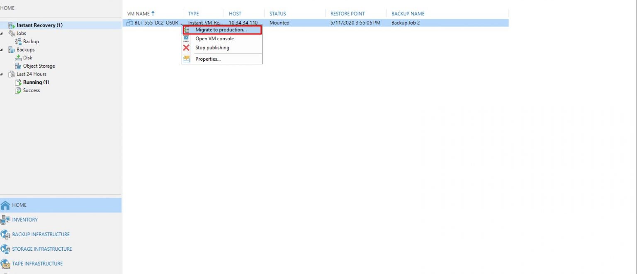Select the Disk backups icon
Image resolution: width=637 pixels, height=274 pixels.
pyautogui.click(x=19, y=58)
